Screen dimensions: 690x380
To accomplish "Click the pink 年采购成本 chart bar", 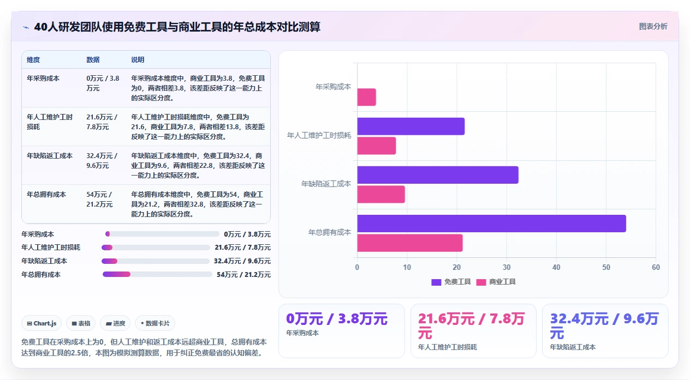I will 367,97.
